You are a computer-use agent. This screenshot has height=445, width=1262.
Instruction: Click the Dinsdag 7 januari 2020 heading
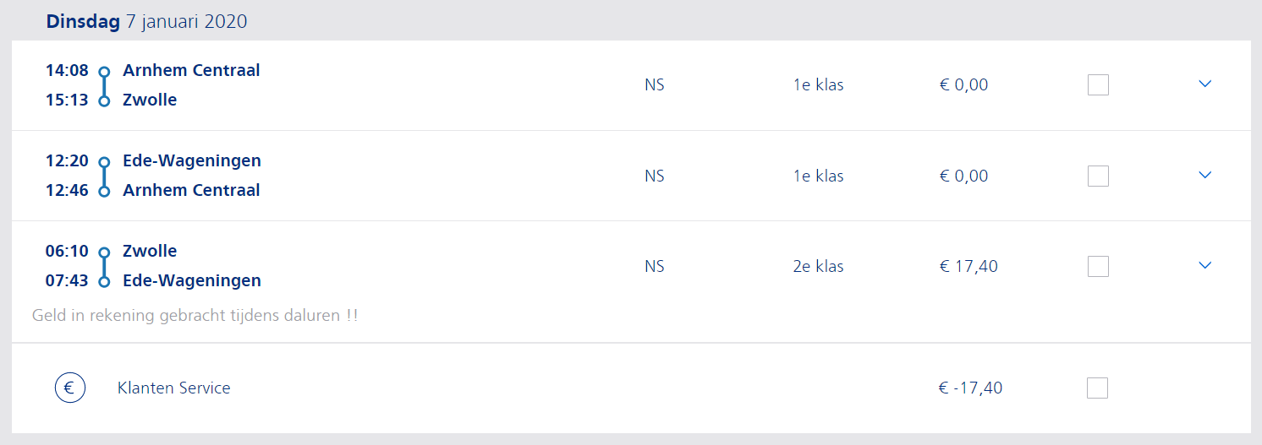pyautogui.click(x=146, y=22)
